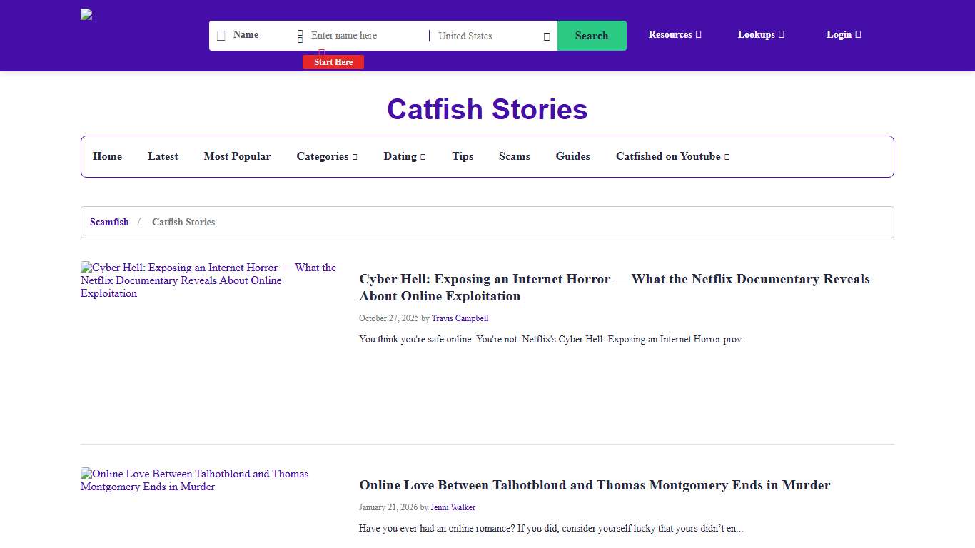Click the Login icon in the navbar

tap(859, 34)
